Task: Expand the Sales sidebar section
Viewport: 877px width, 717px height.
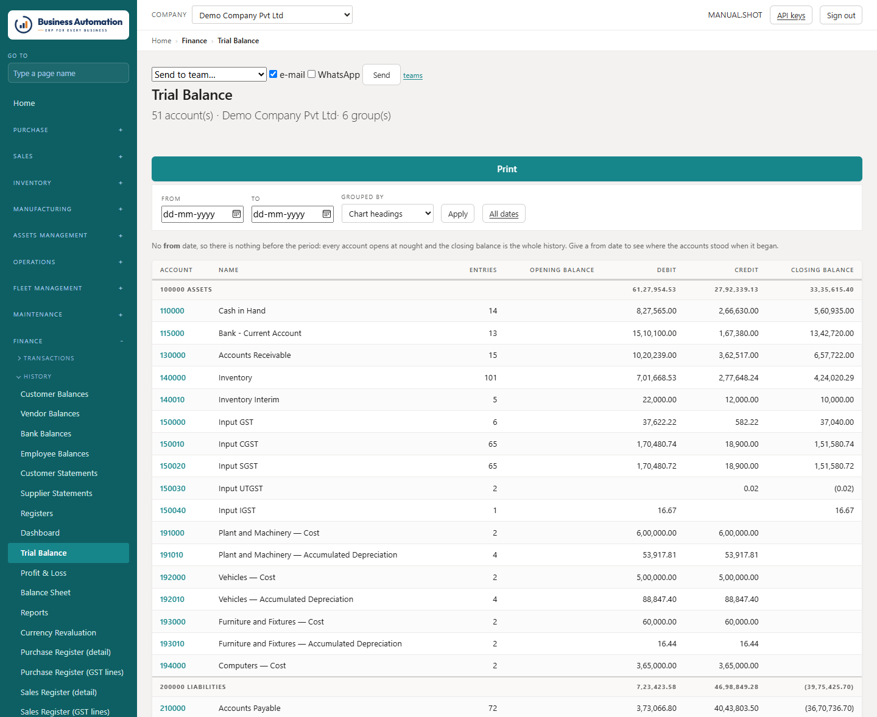Action: point(68,156)
